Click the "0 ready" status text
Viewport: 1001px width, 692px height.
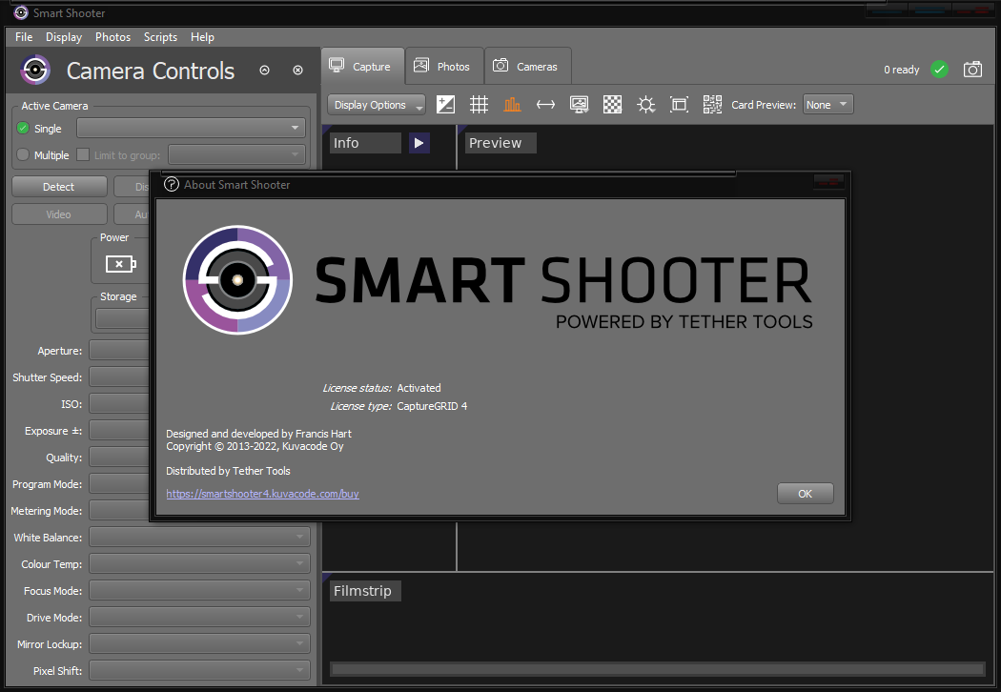pyautogui.click(x=902, y=70)
